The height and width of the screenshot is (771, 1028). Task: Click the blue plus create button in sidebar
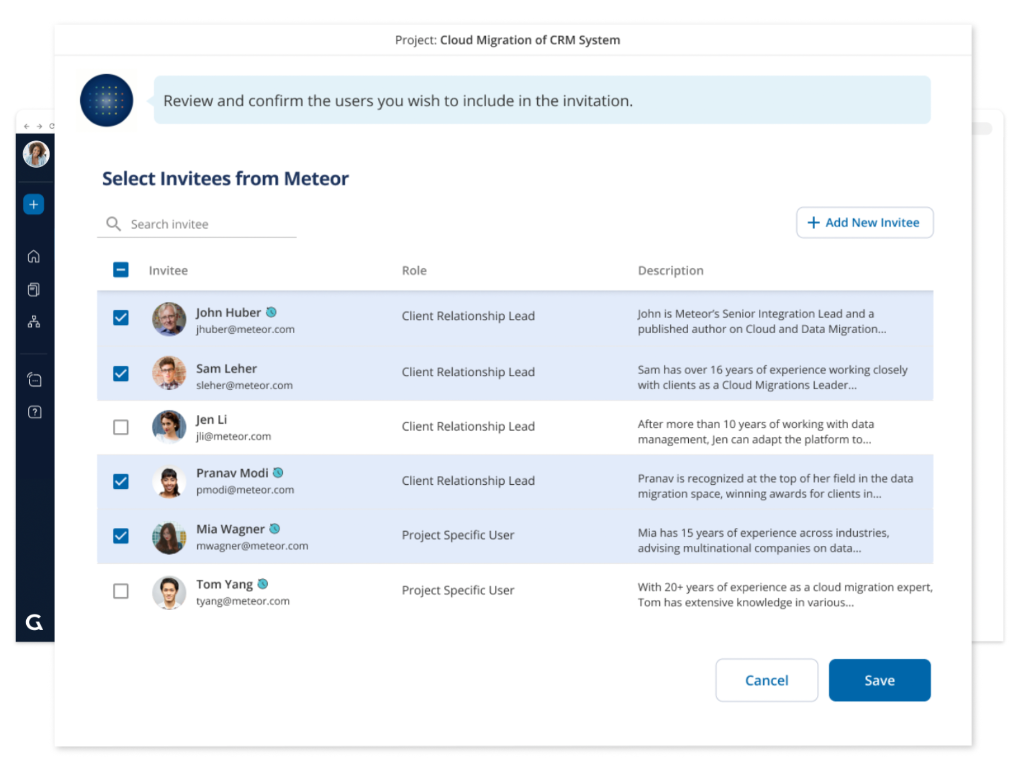[33, 205]
